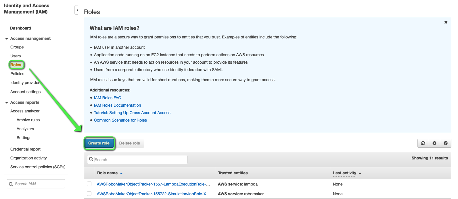Open AWSRoboMakerObjectTracker LambdaExecutionRole role link
The width and height of the screenshot is (458, 199).
click(x=153, y=184)
